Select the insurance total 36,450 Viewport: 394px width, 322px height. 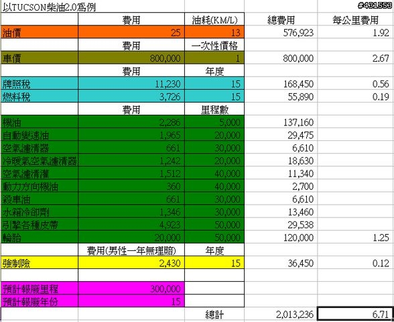point(281,263)
